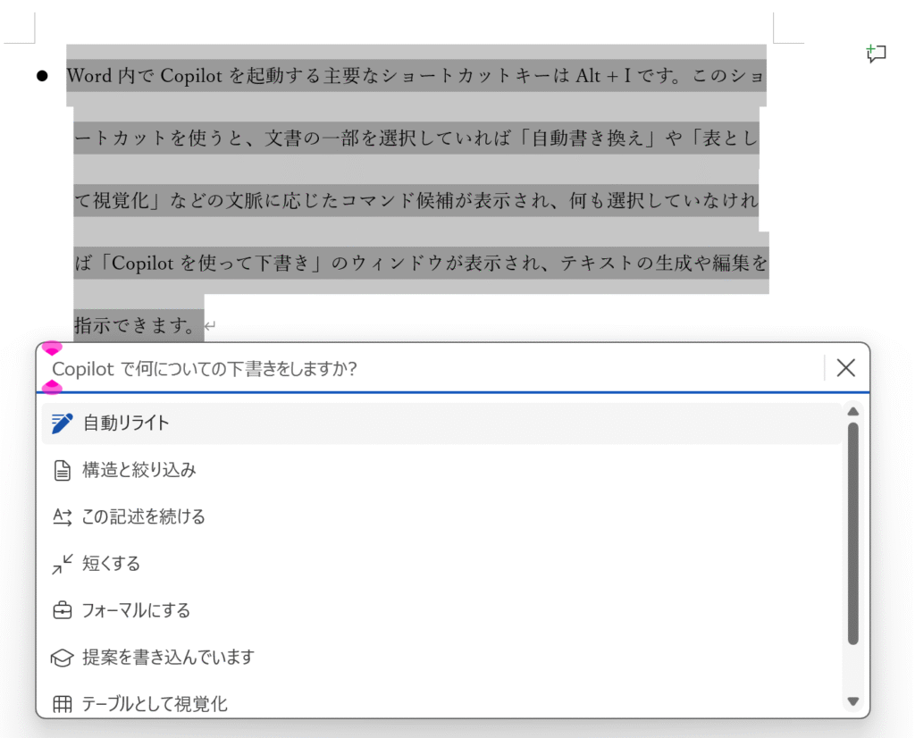Click the Copilot draft prompt input field
This screenshot has width=915, height=738.
coord(429,368)
